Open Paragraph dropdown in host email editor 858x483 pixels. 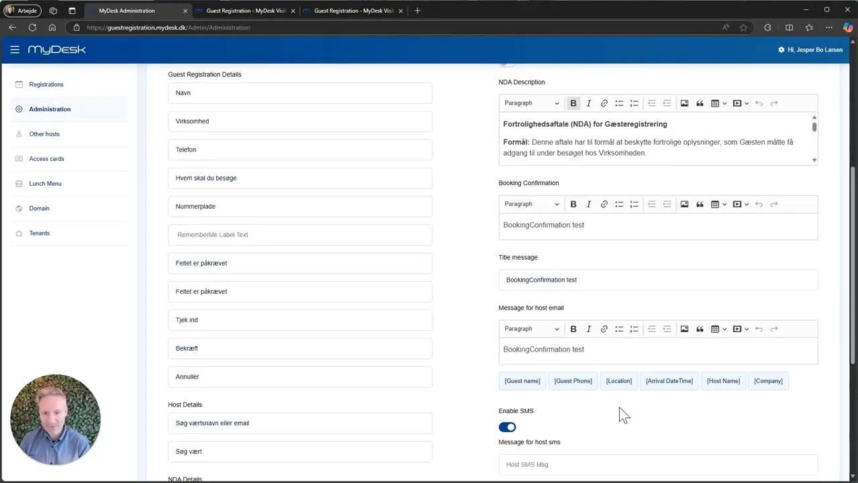pyautogui.click(x=531, y=329)
